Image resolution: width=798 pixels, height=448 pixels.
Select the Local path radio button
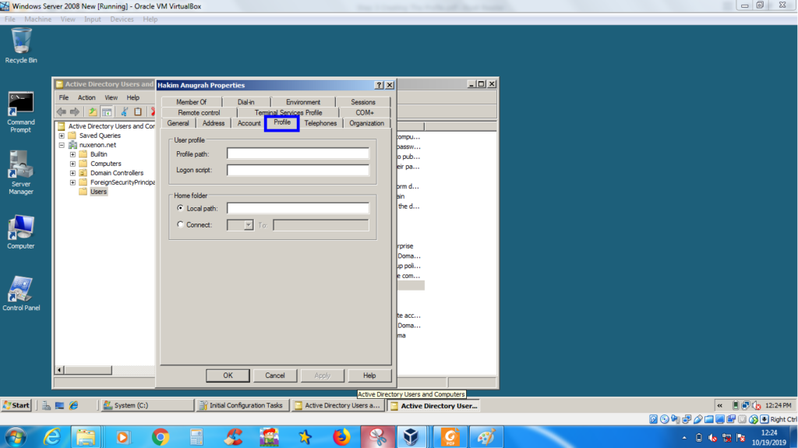pyautogui.click(x=180, y=208)
